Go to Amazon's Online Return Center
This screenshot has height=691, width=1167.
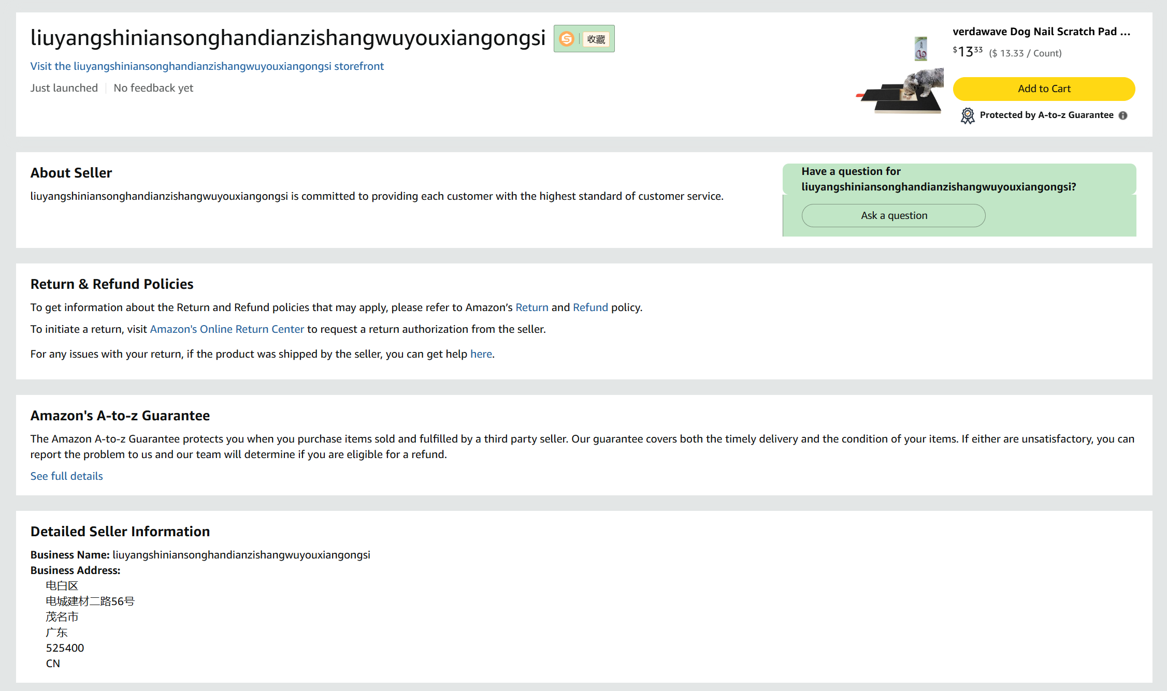pos(226,329)
